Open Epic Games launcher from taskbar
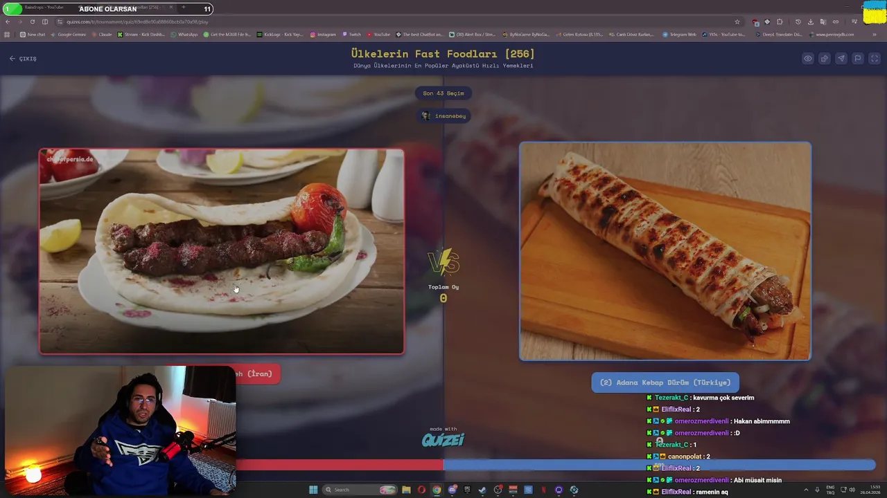 tap(467, 490)
